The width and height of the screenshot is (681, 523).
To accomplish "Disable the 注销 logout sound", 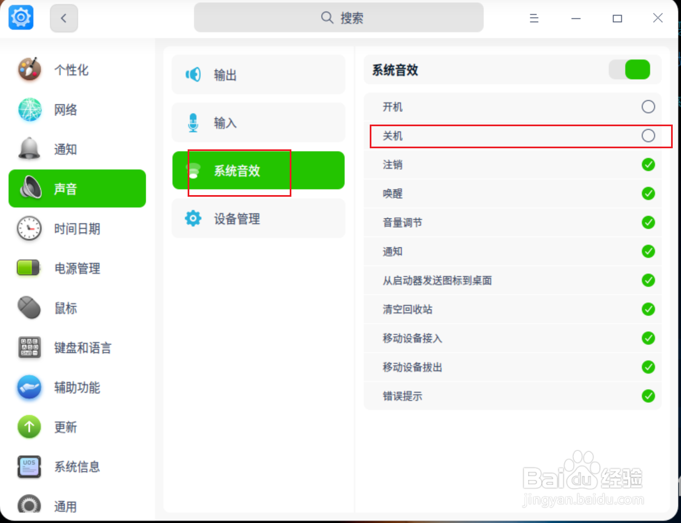I will (648, 164).
